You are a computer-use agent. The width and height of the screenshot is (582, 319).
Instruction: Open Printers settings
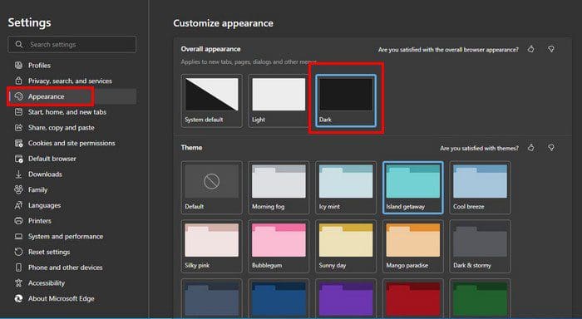click(x=72, y=221)
